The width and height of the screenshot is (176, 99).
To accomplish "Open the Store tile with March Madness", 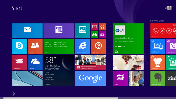I will point(128,39).
